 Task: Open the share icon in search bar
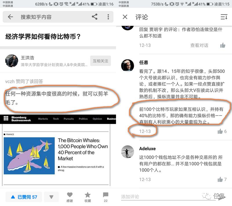(x=95, y=17)
